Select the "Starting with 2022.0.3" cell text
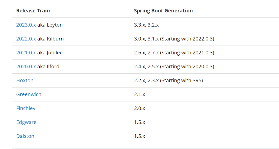Image resolution: width=279 pixels, height=149 pixels. [x=187, y=39]
